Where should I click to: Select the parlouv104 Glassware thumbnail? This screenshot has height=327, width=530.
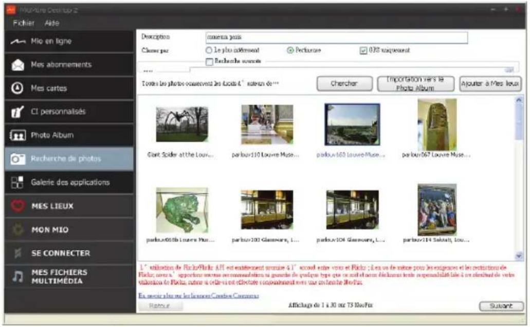click(x=352, y=210)
